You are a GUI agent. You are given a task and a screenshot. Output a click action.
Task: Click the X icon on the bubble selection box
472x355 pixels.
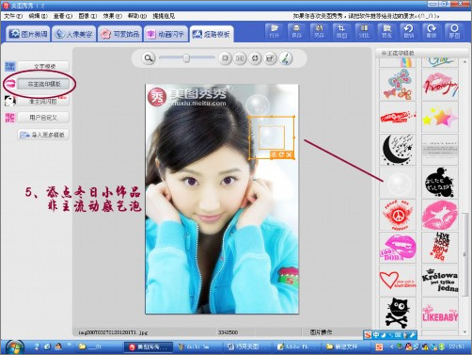[x=290, y=154]
